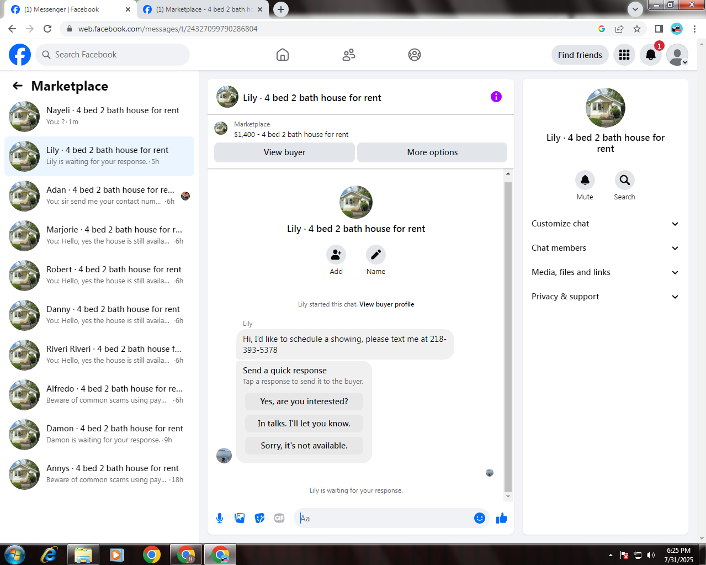Open the GIF picker icon

point(279,518)
